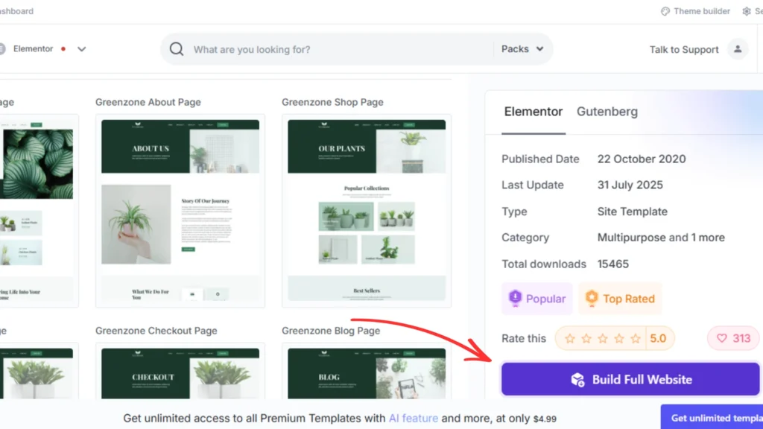Click the 'Greenzone Blog Page' title

point(331,331)
